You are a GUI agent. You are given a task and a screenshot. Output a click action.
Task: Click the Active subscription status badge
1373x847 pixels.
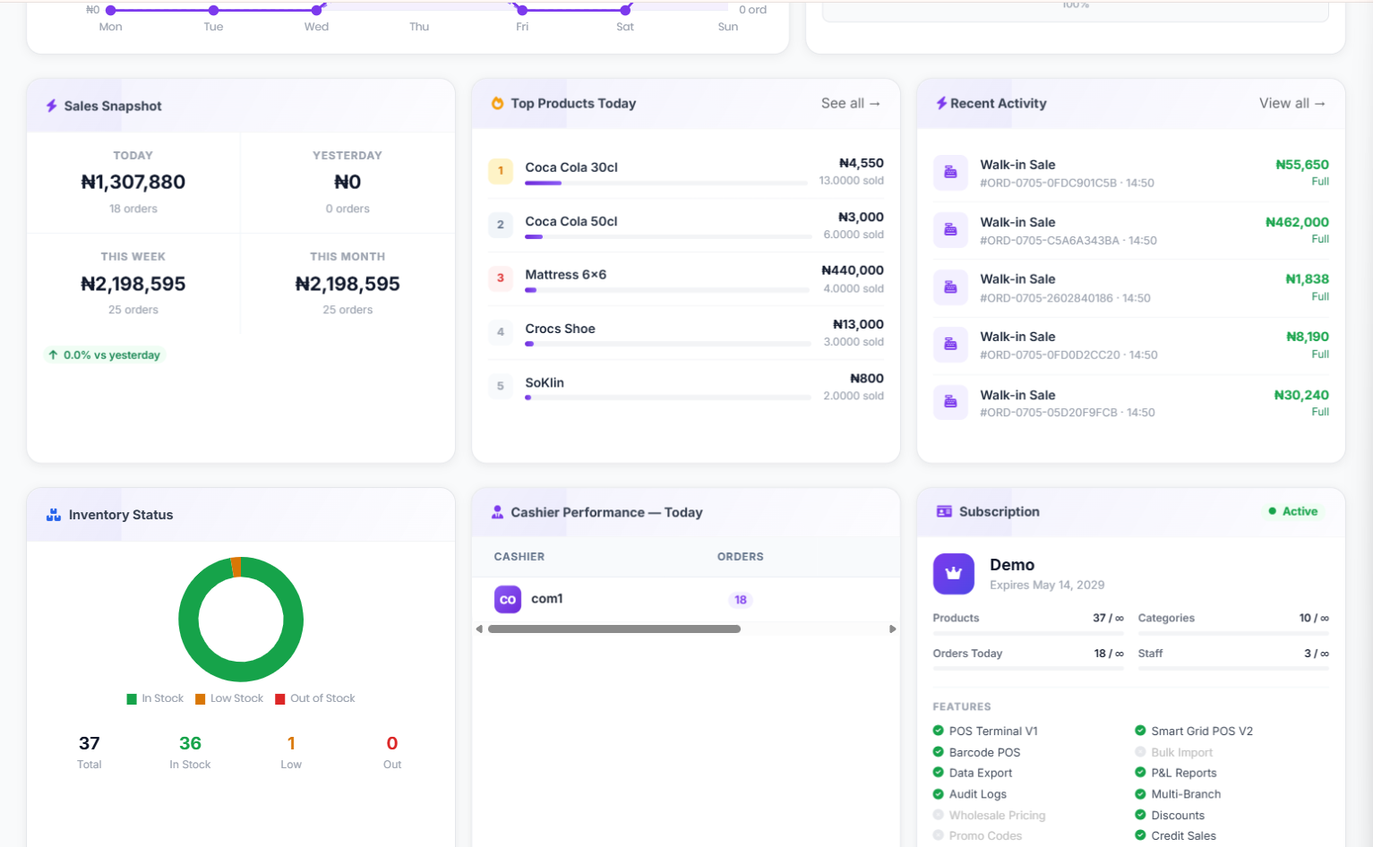click(x=1292, y=511)
